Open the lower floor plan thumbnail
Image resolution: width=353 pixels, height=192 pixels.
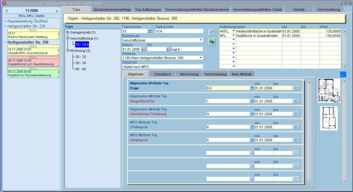(329, 118)
